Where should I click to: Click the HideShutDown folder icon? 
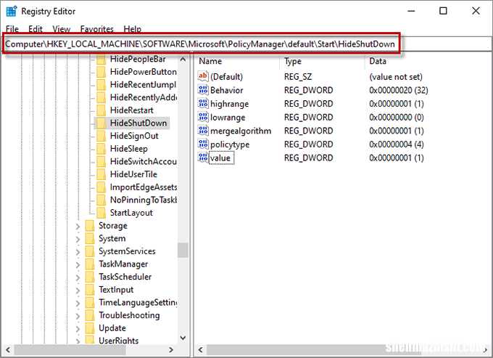[x=101, y=123]
